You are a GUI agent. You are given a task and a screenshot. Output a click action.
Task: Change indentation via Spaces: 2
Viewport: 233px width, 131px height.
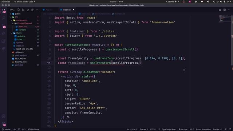point(144,130)
